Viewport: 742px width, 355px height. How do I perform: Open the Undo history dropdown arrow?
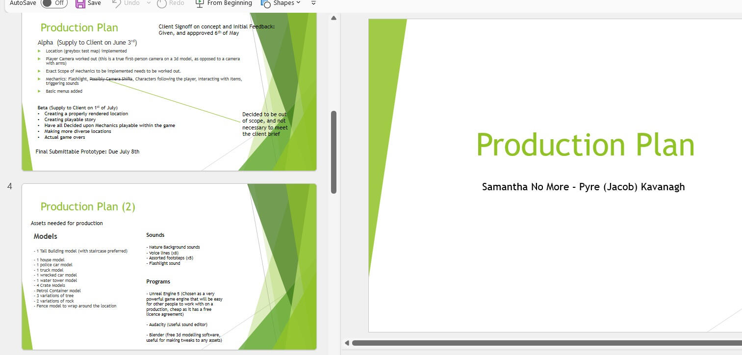pyautogui.click(x=149, y=3)
